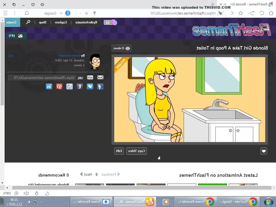Screen dimensions: 276x207
Task: Bookmark page with outlined star icon
Action: pyautogui.click(x=241, y=13)
